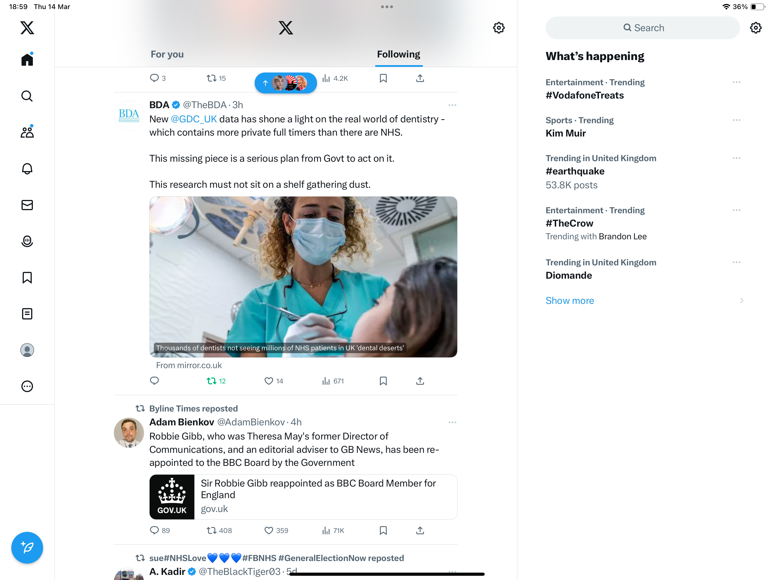View analytics for top post showing 4.2K
The height and width of the screenshot is (580, 774).
point(335,78)
